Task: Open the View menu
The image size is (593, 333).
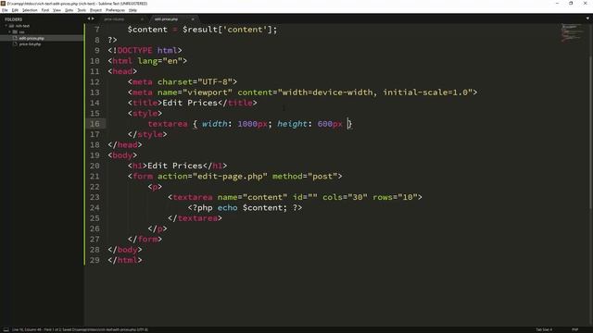Action: [57, 10]
